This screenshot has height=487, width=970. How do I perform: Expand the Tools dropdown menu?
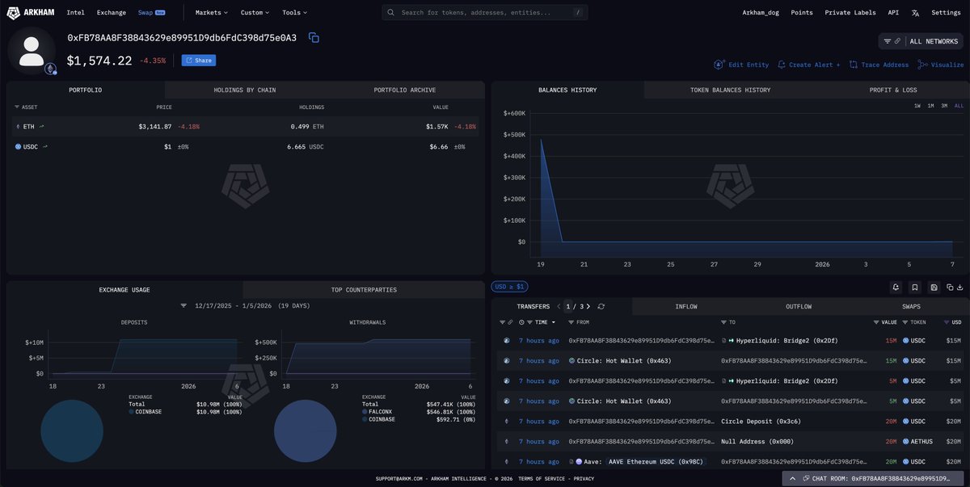pyautogui.click(x=294, y=13)
